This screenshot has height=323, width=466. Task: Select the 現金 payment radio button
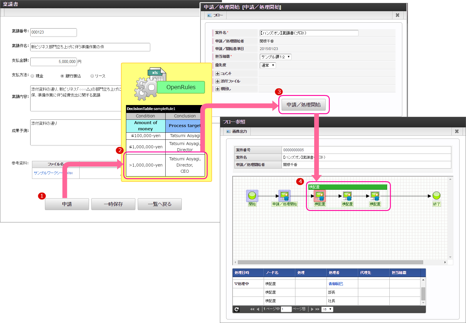[32, 76]
